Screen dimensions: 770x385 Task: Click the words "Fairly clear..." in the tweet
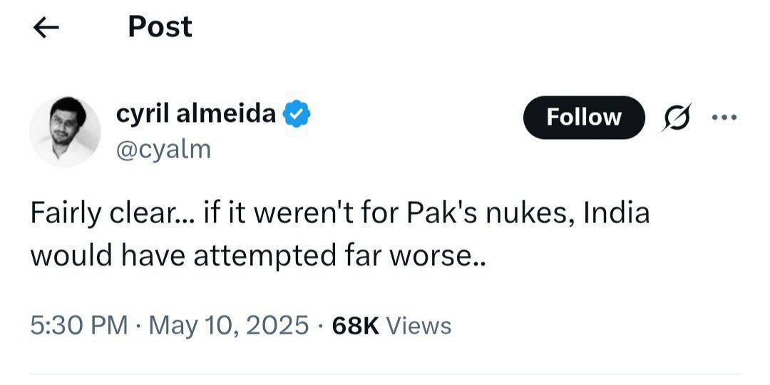(113, 215)
